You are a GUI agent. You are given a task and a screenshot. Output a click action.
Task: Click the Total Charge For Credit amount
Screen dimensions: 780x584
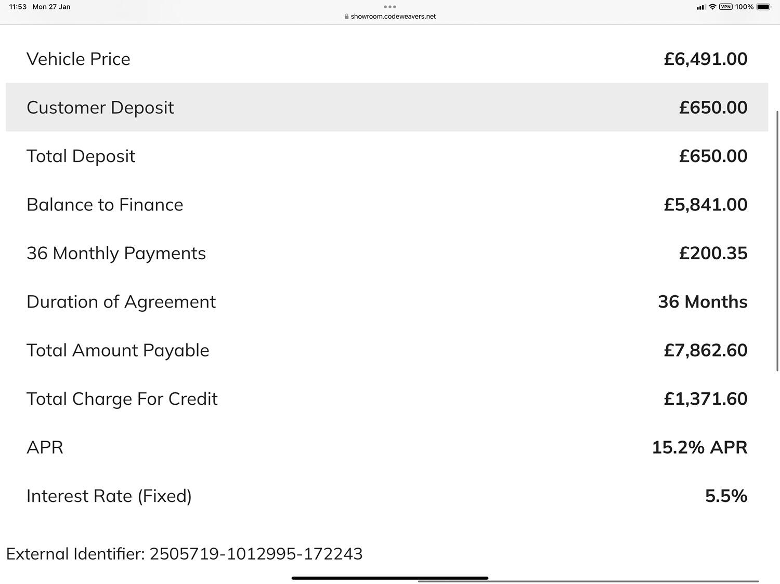(706, 399)
